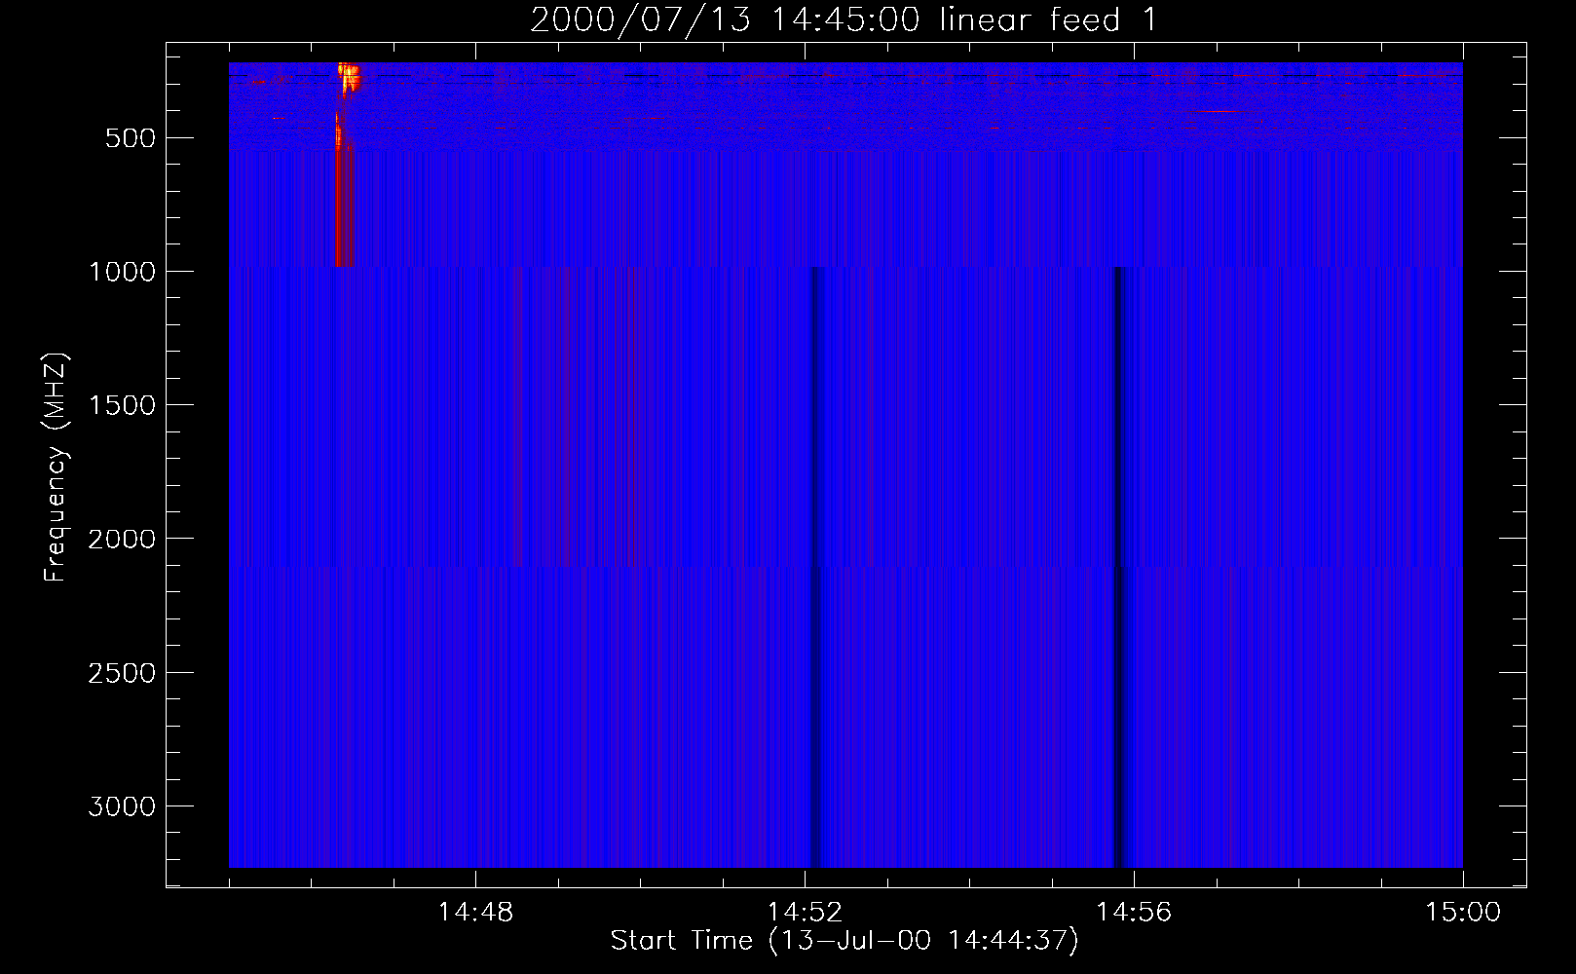Click the 15:00 time tick label
Image resolution: width=1576 pixels, height=974 pixels.
[x=1463, y=913]
